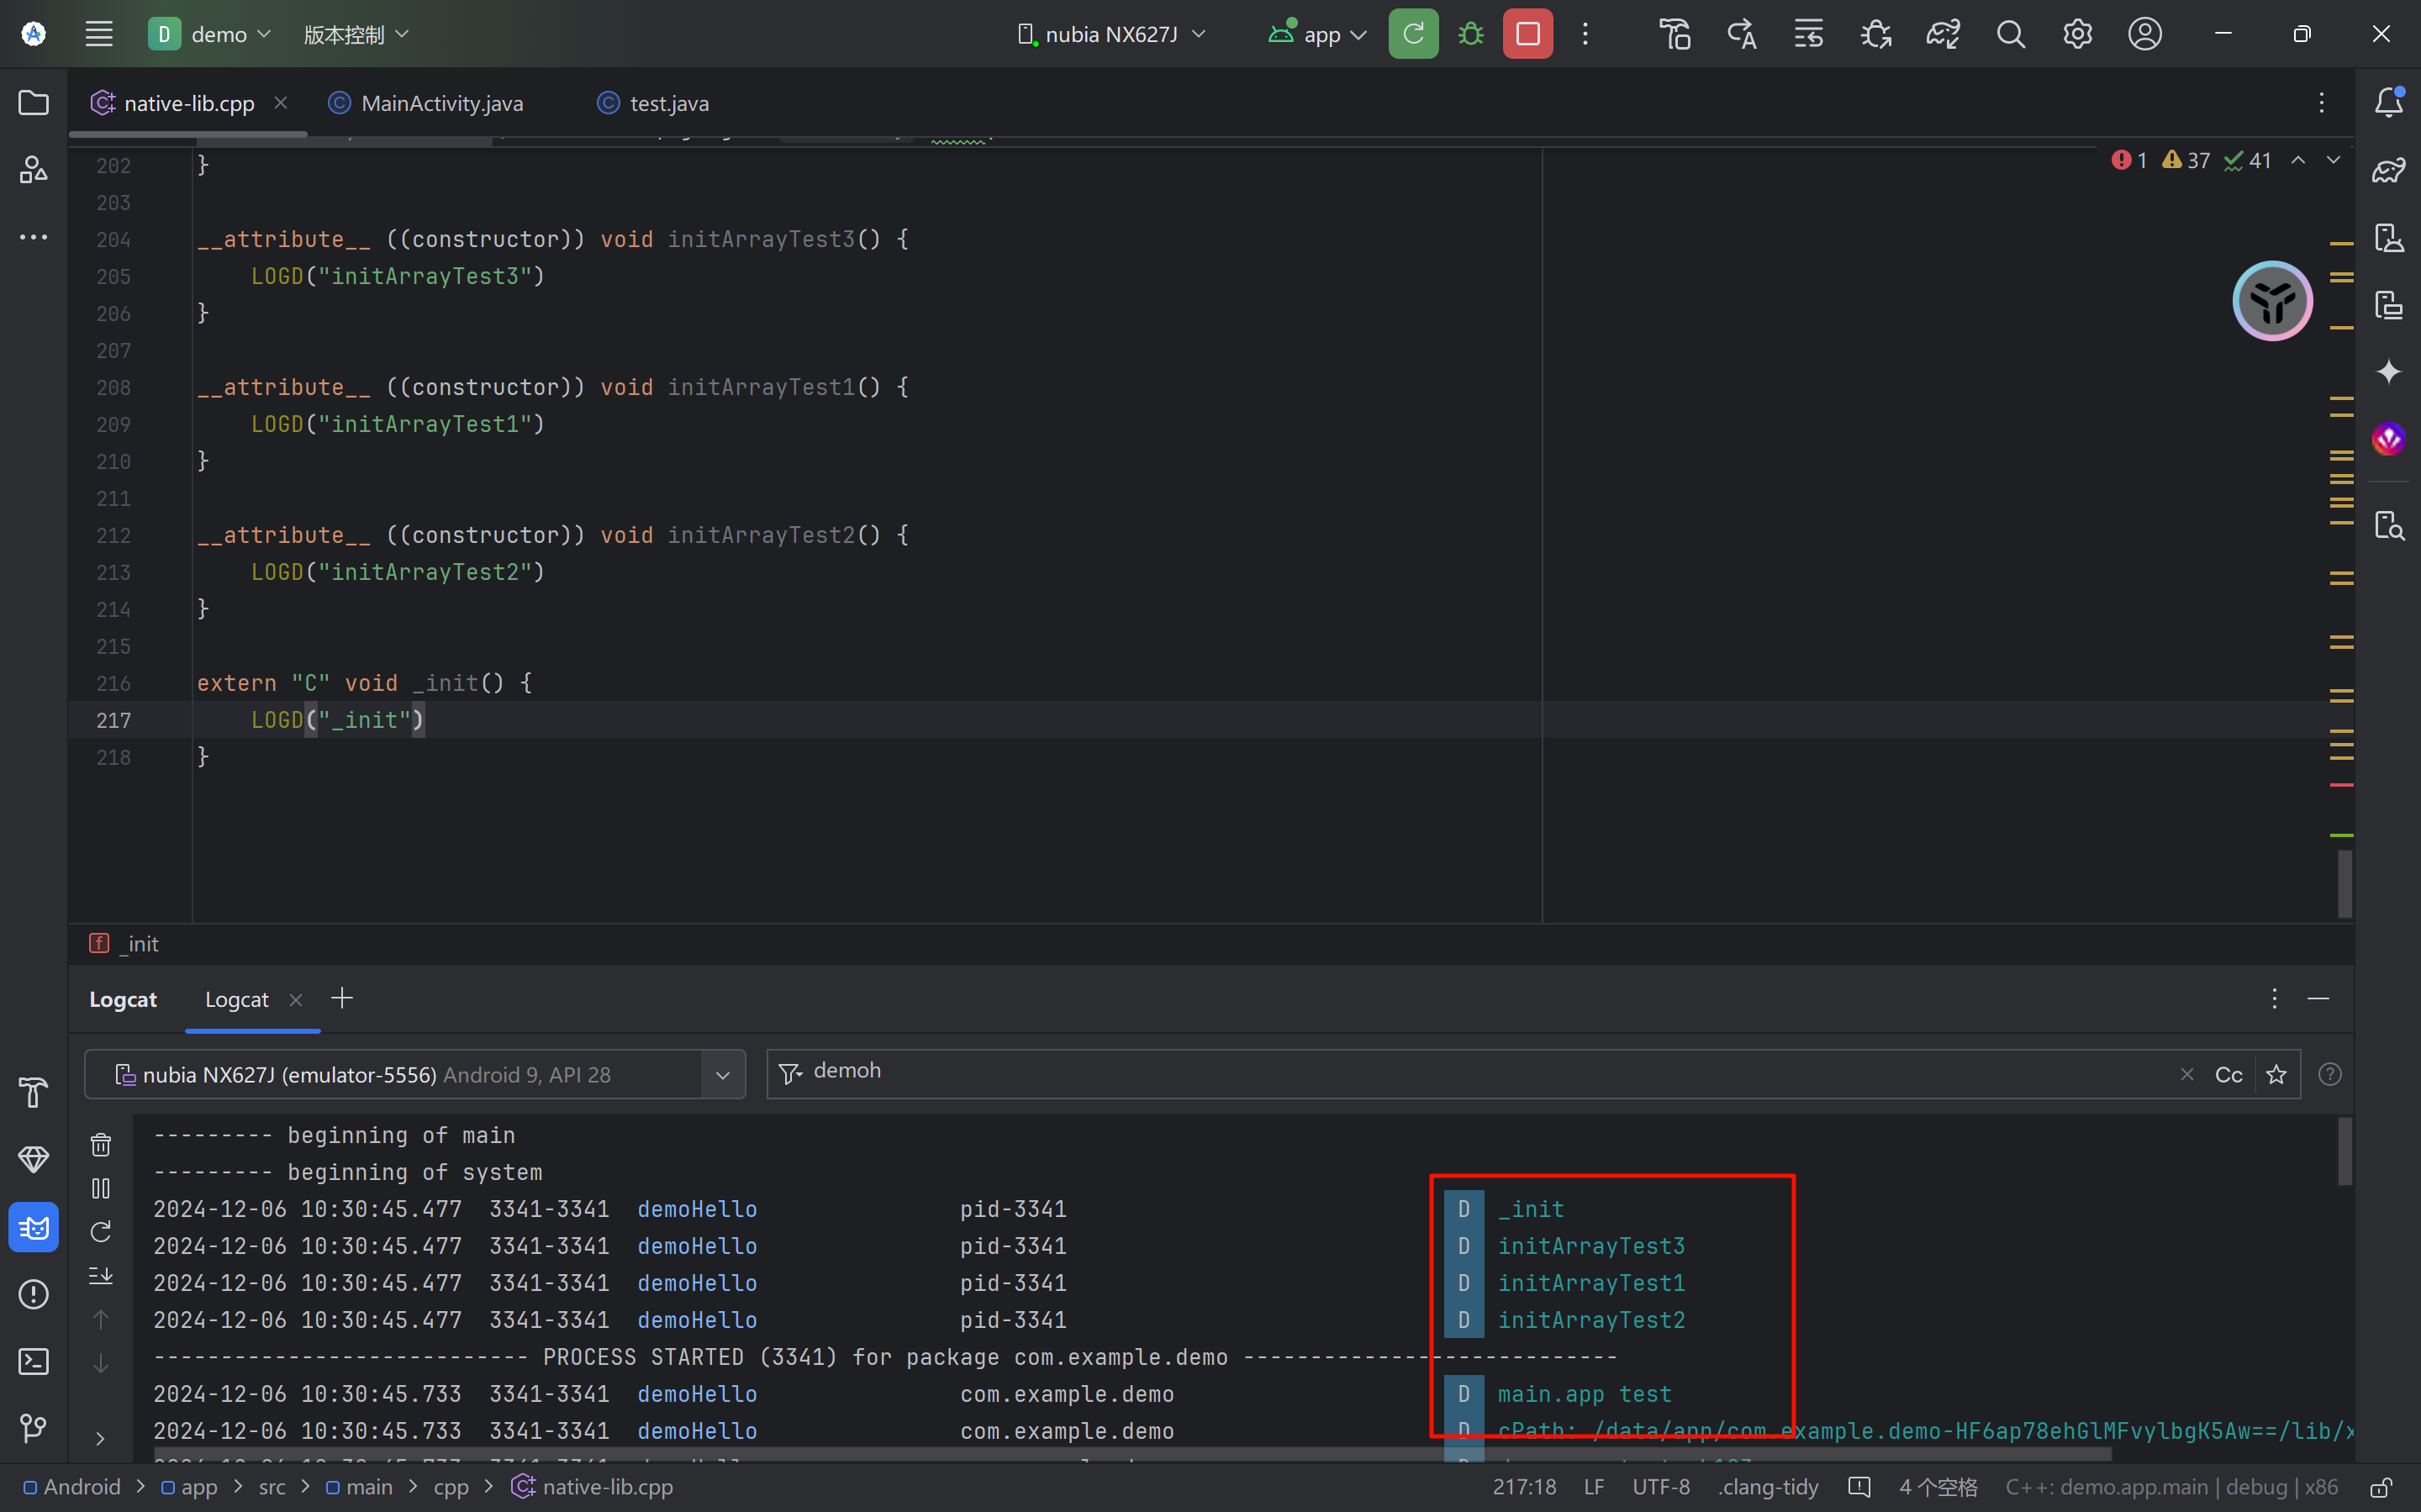Clear logcat with the trash icon
Image resolution: width=2421 pixels, height=1512 pixels.
coord(101,1144)
